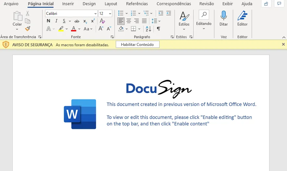This screenshot has height=171, width=287.
Task: Switch to the Inserir tab
Action: 68,4
